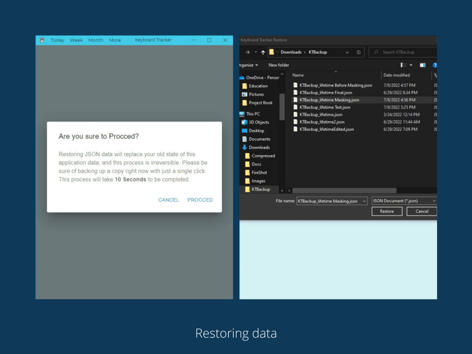This screenshot has height=354, width=472.
Task: Open the Today tab in Keyboard Tracker
Action: click(57, 40)
